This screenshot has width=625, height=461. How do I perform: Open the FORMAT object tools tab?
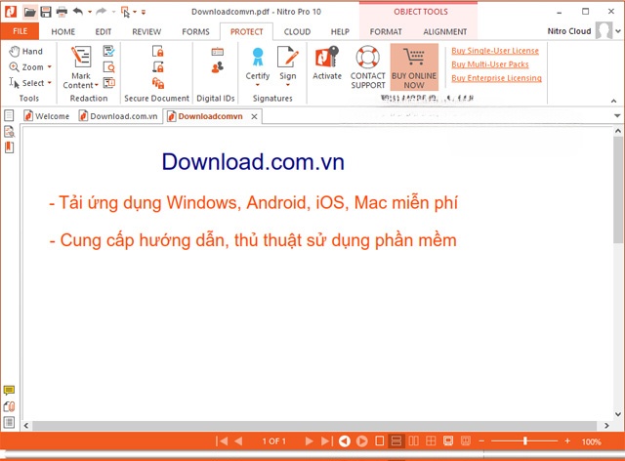click(x=386, y=31)
